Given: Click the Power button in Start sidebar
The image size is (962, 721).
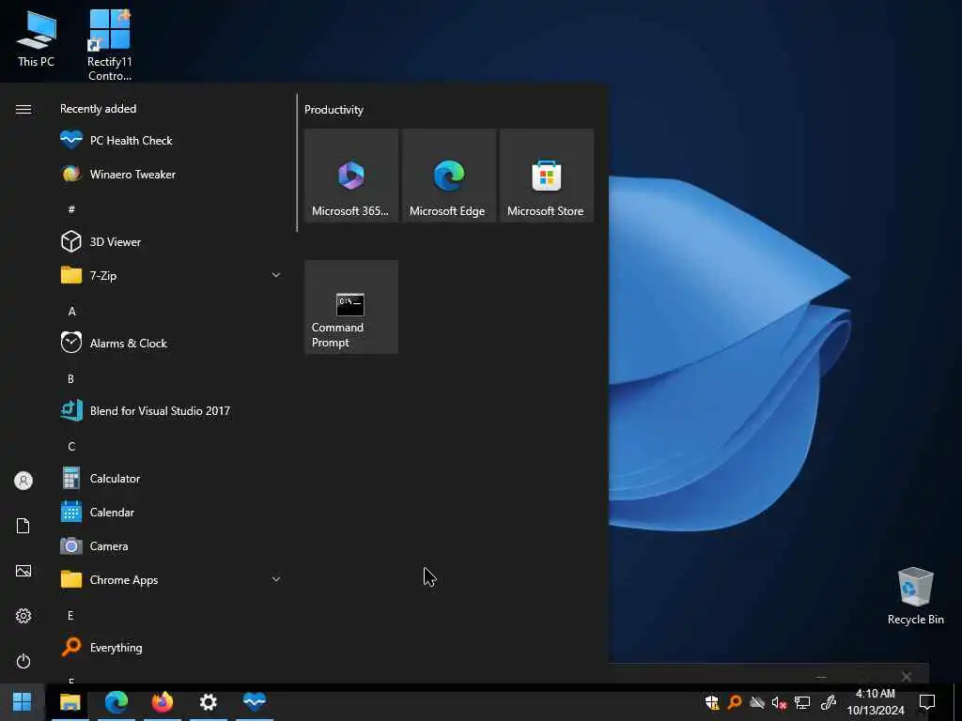Looking at the screenshot, I should click(x=23, y=661).
